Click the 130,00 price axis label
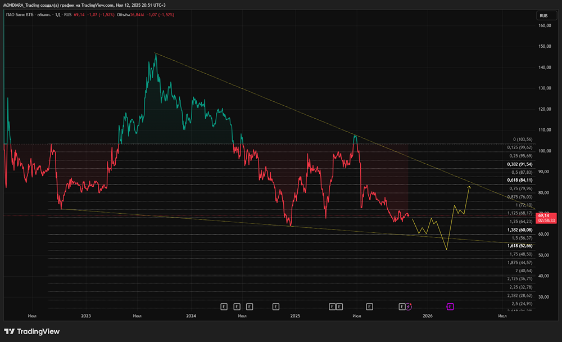The width and height of the screenshot is (562, 342). (545, 88)
